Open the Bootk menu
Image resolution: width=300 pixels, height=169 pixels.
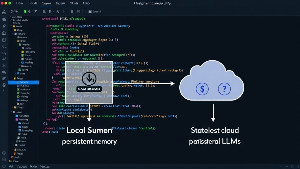click(33, 3)
